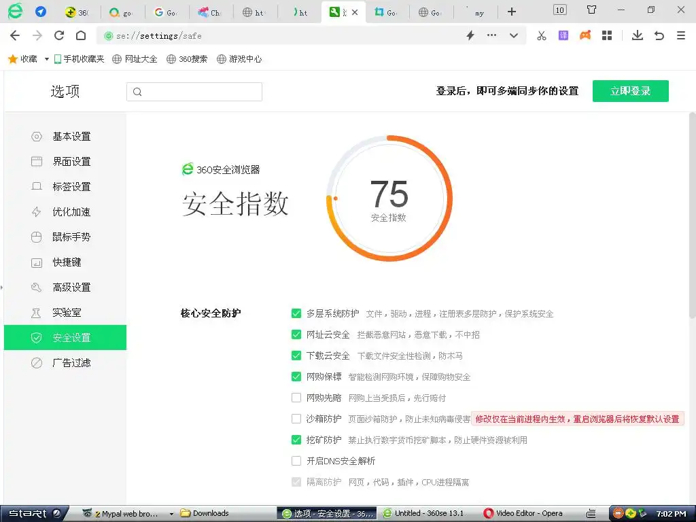Click the 360 browser logo at top left
Screen dimensions: 696x522
pos(15,11)
